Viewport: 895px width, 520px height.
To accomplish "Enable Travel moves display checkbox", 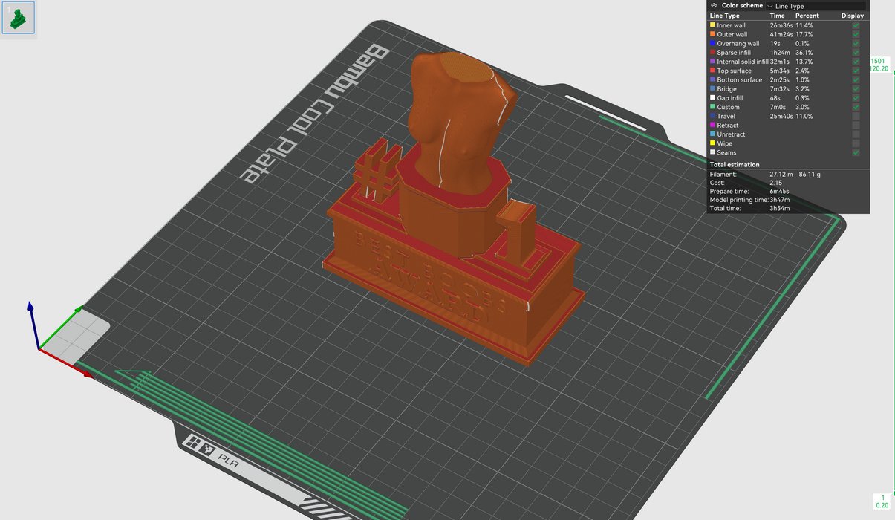I will click(x=856, y=116).
